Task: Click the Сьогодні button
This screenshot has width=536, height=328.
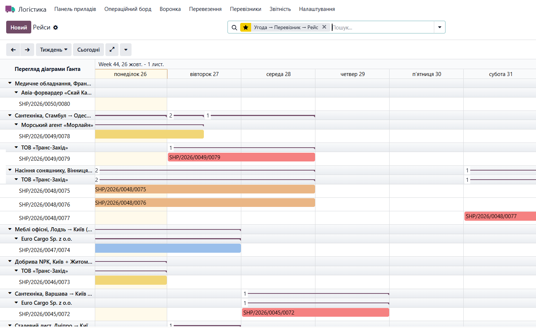Action: (89, 50)
